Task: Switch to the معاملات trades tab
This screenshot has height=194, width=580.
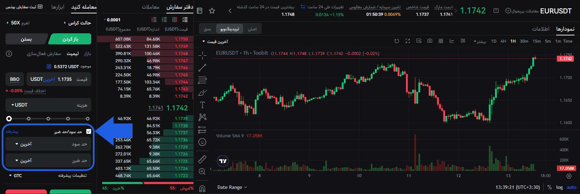Action: [x=151, y=7]
